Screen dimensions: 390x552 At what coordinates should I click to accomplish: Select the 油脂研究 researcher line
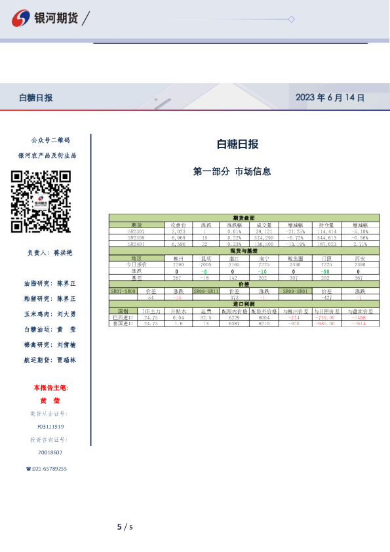pos(50,283)
